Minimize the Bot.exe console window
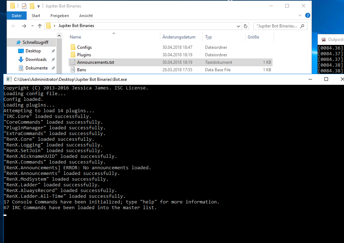The width and height of the screenshot is (344, 243). (x=310, y=79)
